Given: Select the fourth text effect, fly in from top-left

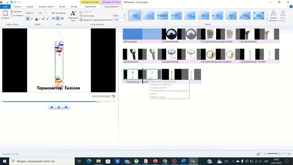Looking at the screenshot, I should pos(176,16).
